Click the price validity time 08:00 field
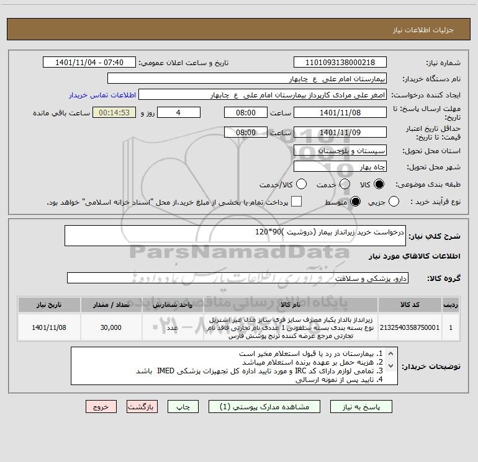Image resolution: width=478 pixels, height=462 pixels. 246,132
